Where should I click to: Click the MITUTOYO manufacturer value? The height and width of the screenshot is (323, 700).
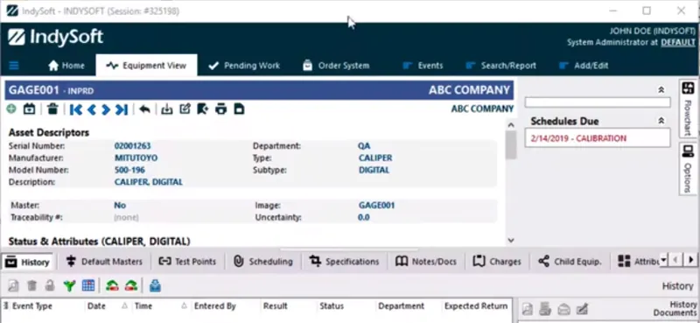[136, 158]
